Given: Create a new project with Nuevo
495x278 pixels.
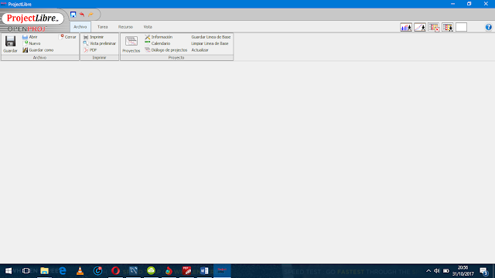Looking at the screenshot, I should pos(31,43).
